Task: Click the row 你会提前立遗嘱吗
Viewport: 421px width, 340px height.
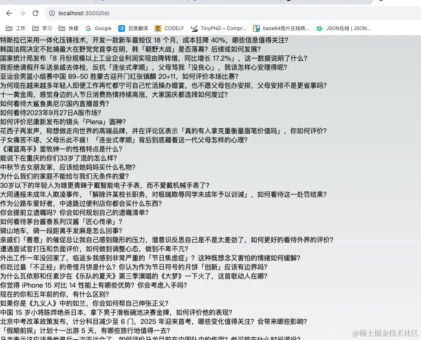Action: point(74,213)
